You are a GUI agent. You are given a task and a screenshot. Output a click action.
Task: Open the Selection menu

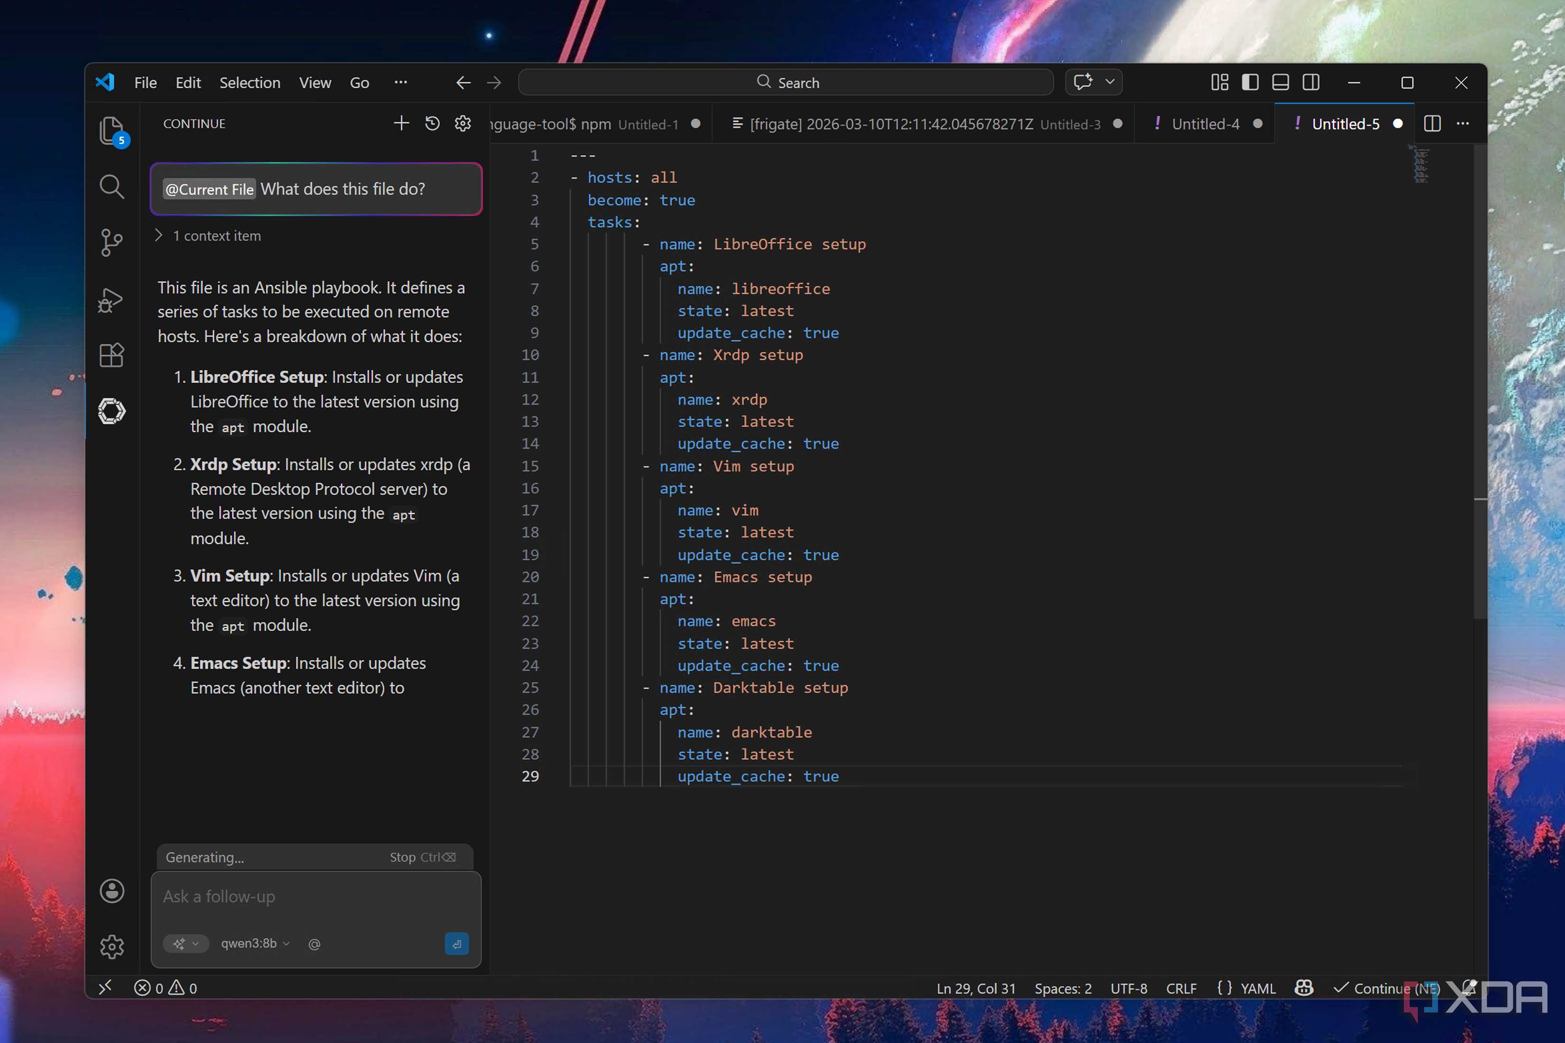250,82
